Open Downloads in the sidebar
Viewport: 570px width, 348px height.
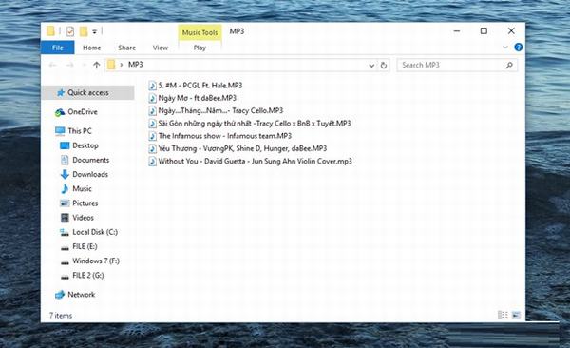[90, 174]
